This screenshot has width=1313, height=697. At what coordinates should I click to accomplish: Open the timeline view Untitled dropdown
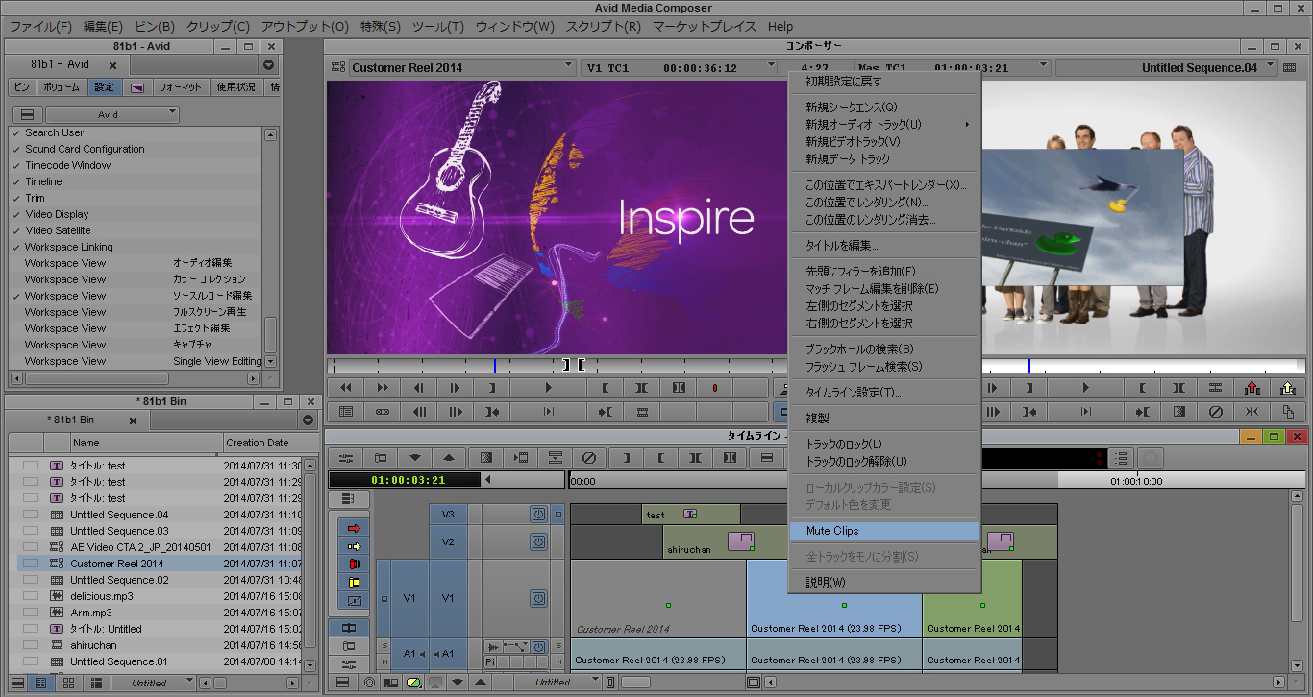click(x=559, y=683)
